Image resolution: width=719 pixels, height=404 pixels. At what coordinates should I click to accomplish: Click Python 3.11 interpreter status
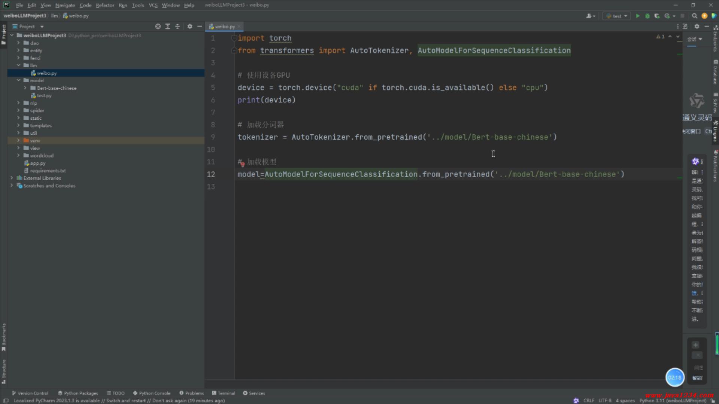coord(672,401)
